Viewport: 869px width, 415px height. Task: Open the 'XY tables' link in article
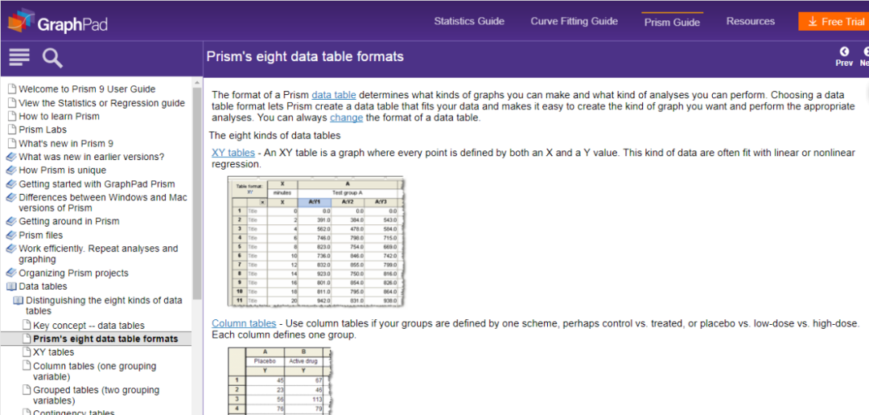(x=233, y=152)
